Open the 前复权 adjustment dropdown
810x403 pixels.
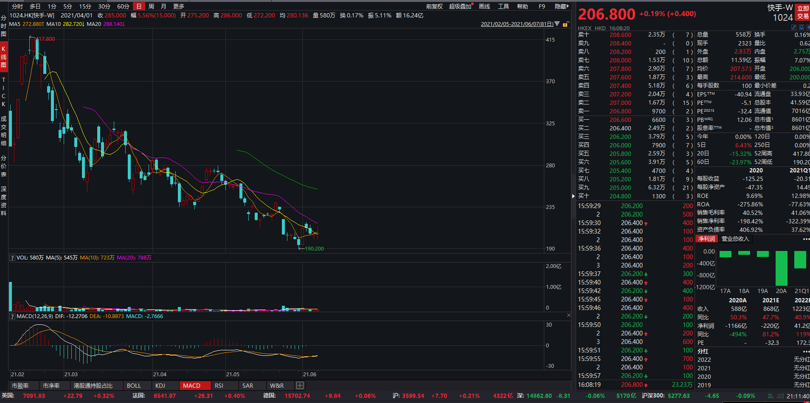[x=434, y=6]
